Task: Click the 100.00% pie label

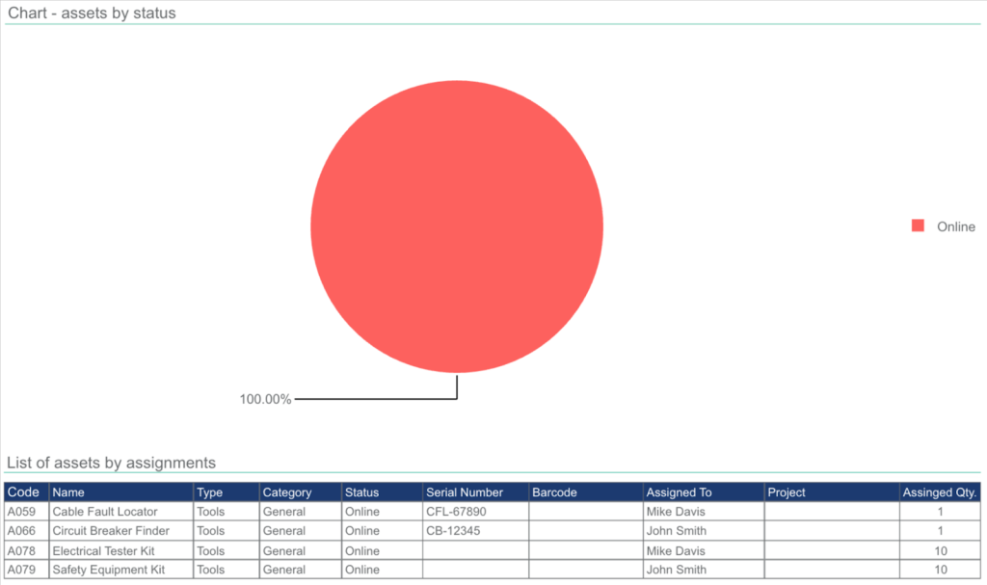Action: pos(265,399)
